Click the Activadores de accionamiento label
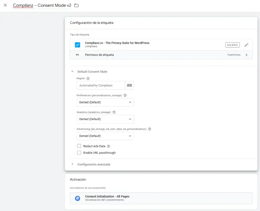260x211 pixels. [x=88, y=188]
